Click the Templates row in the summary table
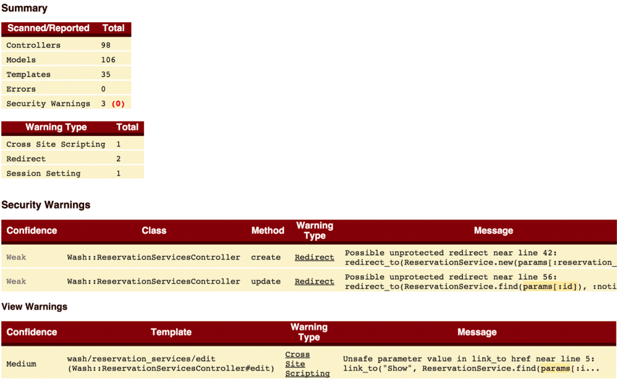This screenshot has height=383, width=617. [28, 74]
